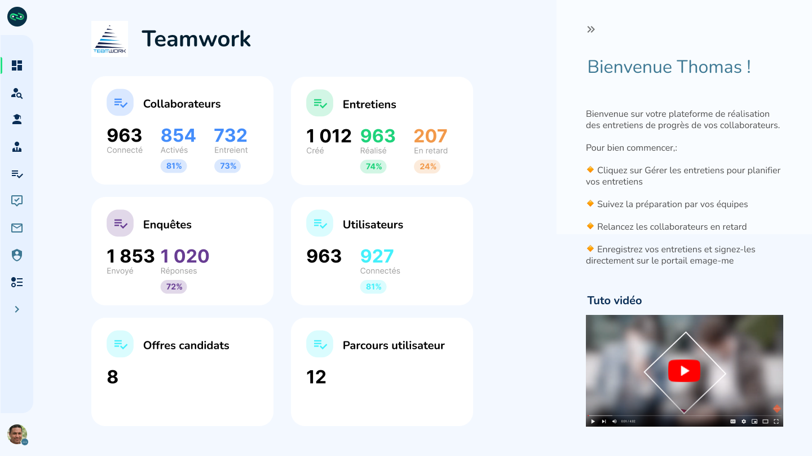Click the Teamwork page title
812x456 pixels.
click(196, 39)
